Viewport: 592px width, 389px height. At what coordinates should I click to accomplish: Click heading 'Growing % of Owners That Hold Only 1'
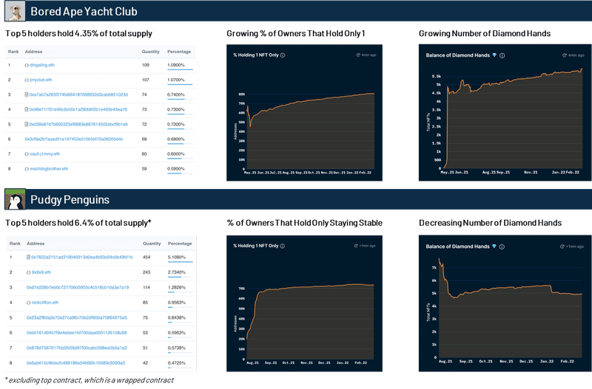295,33
